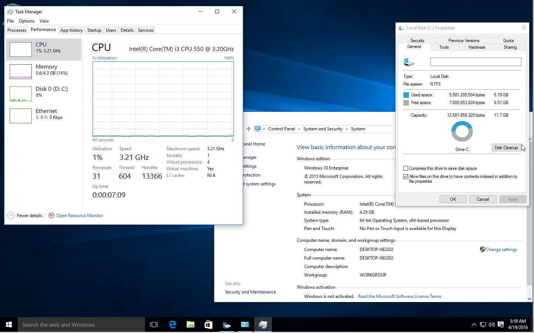This screenshot has height=333, width=534.
Task: Click the gray Free space color swatch
Action: tap(406, 103)
